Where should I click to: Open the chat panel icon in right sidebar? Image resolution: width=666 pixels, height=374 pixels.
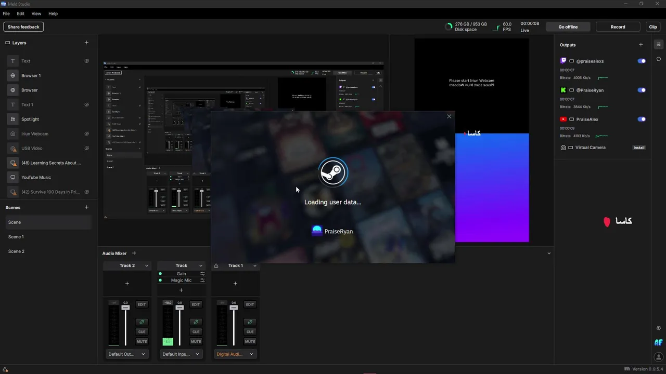coord(659,59)
